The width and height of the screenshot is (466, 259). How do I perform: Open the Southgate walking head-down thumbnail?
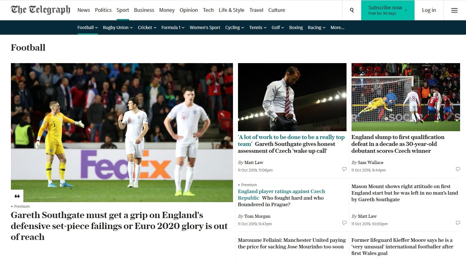point(292,97)
